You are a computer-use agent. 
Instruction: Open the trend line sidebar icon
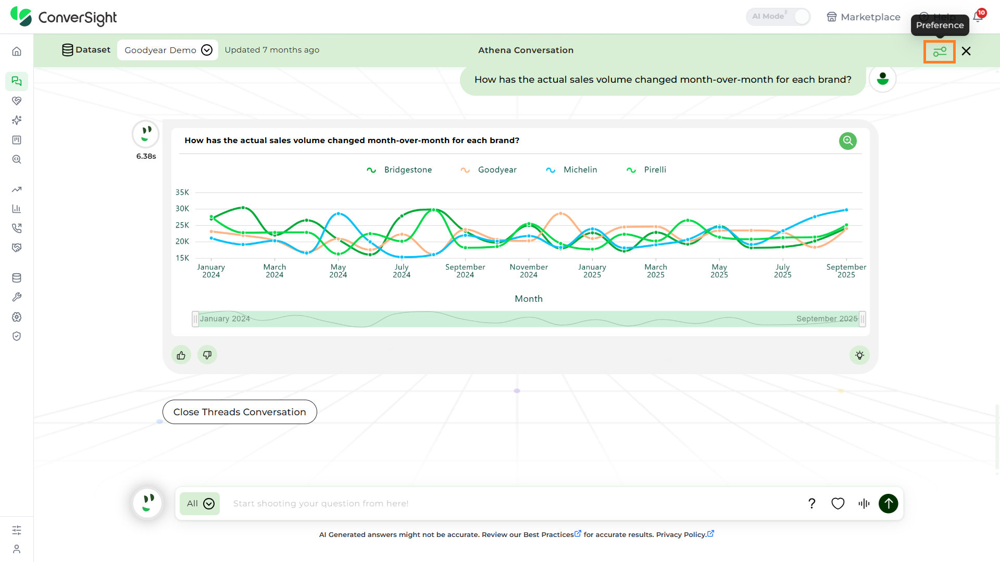click(17, 189)
